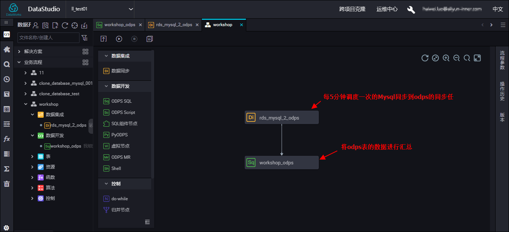Open 运维中心 link

point(387,9)
